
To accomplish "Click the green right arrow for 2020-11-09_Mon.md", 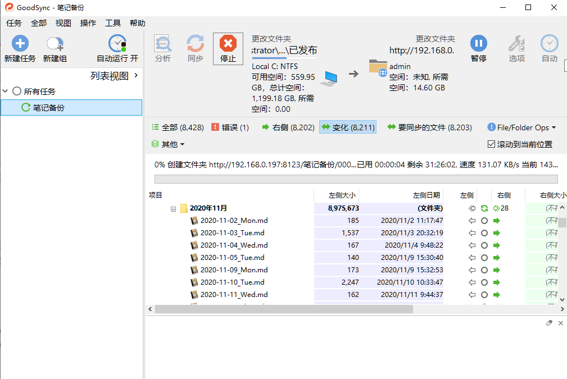I will 497,270.
